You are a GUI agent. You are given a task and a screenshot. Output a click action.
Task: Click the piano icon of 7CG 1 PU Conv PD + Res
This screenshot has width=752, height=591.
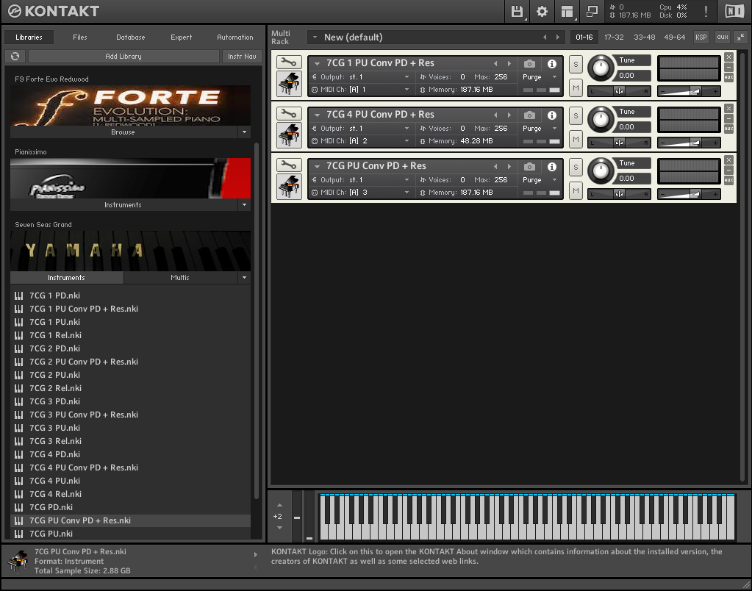tap(289, 84)
